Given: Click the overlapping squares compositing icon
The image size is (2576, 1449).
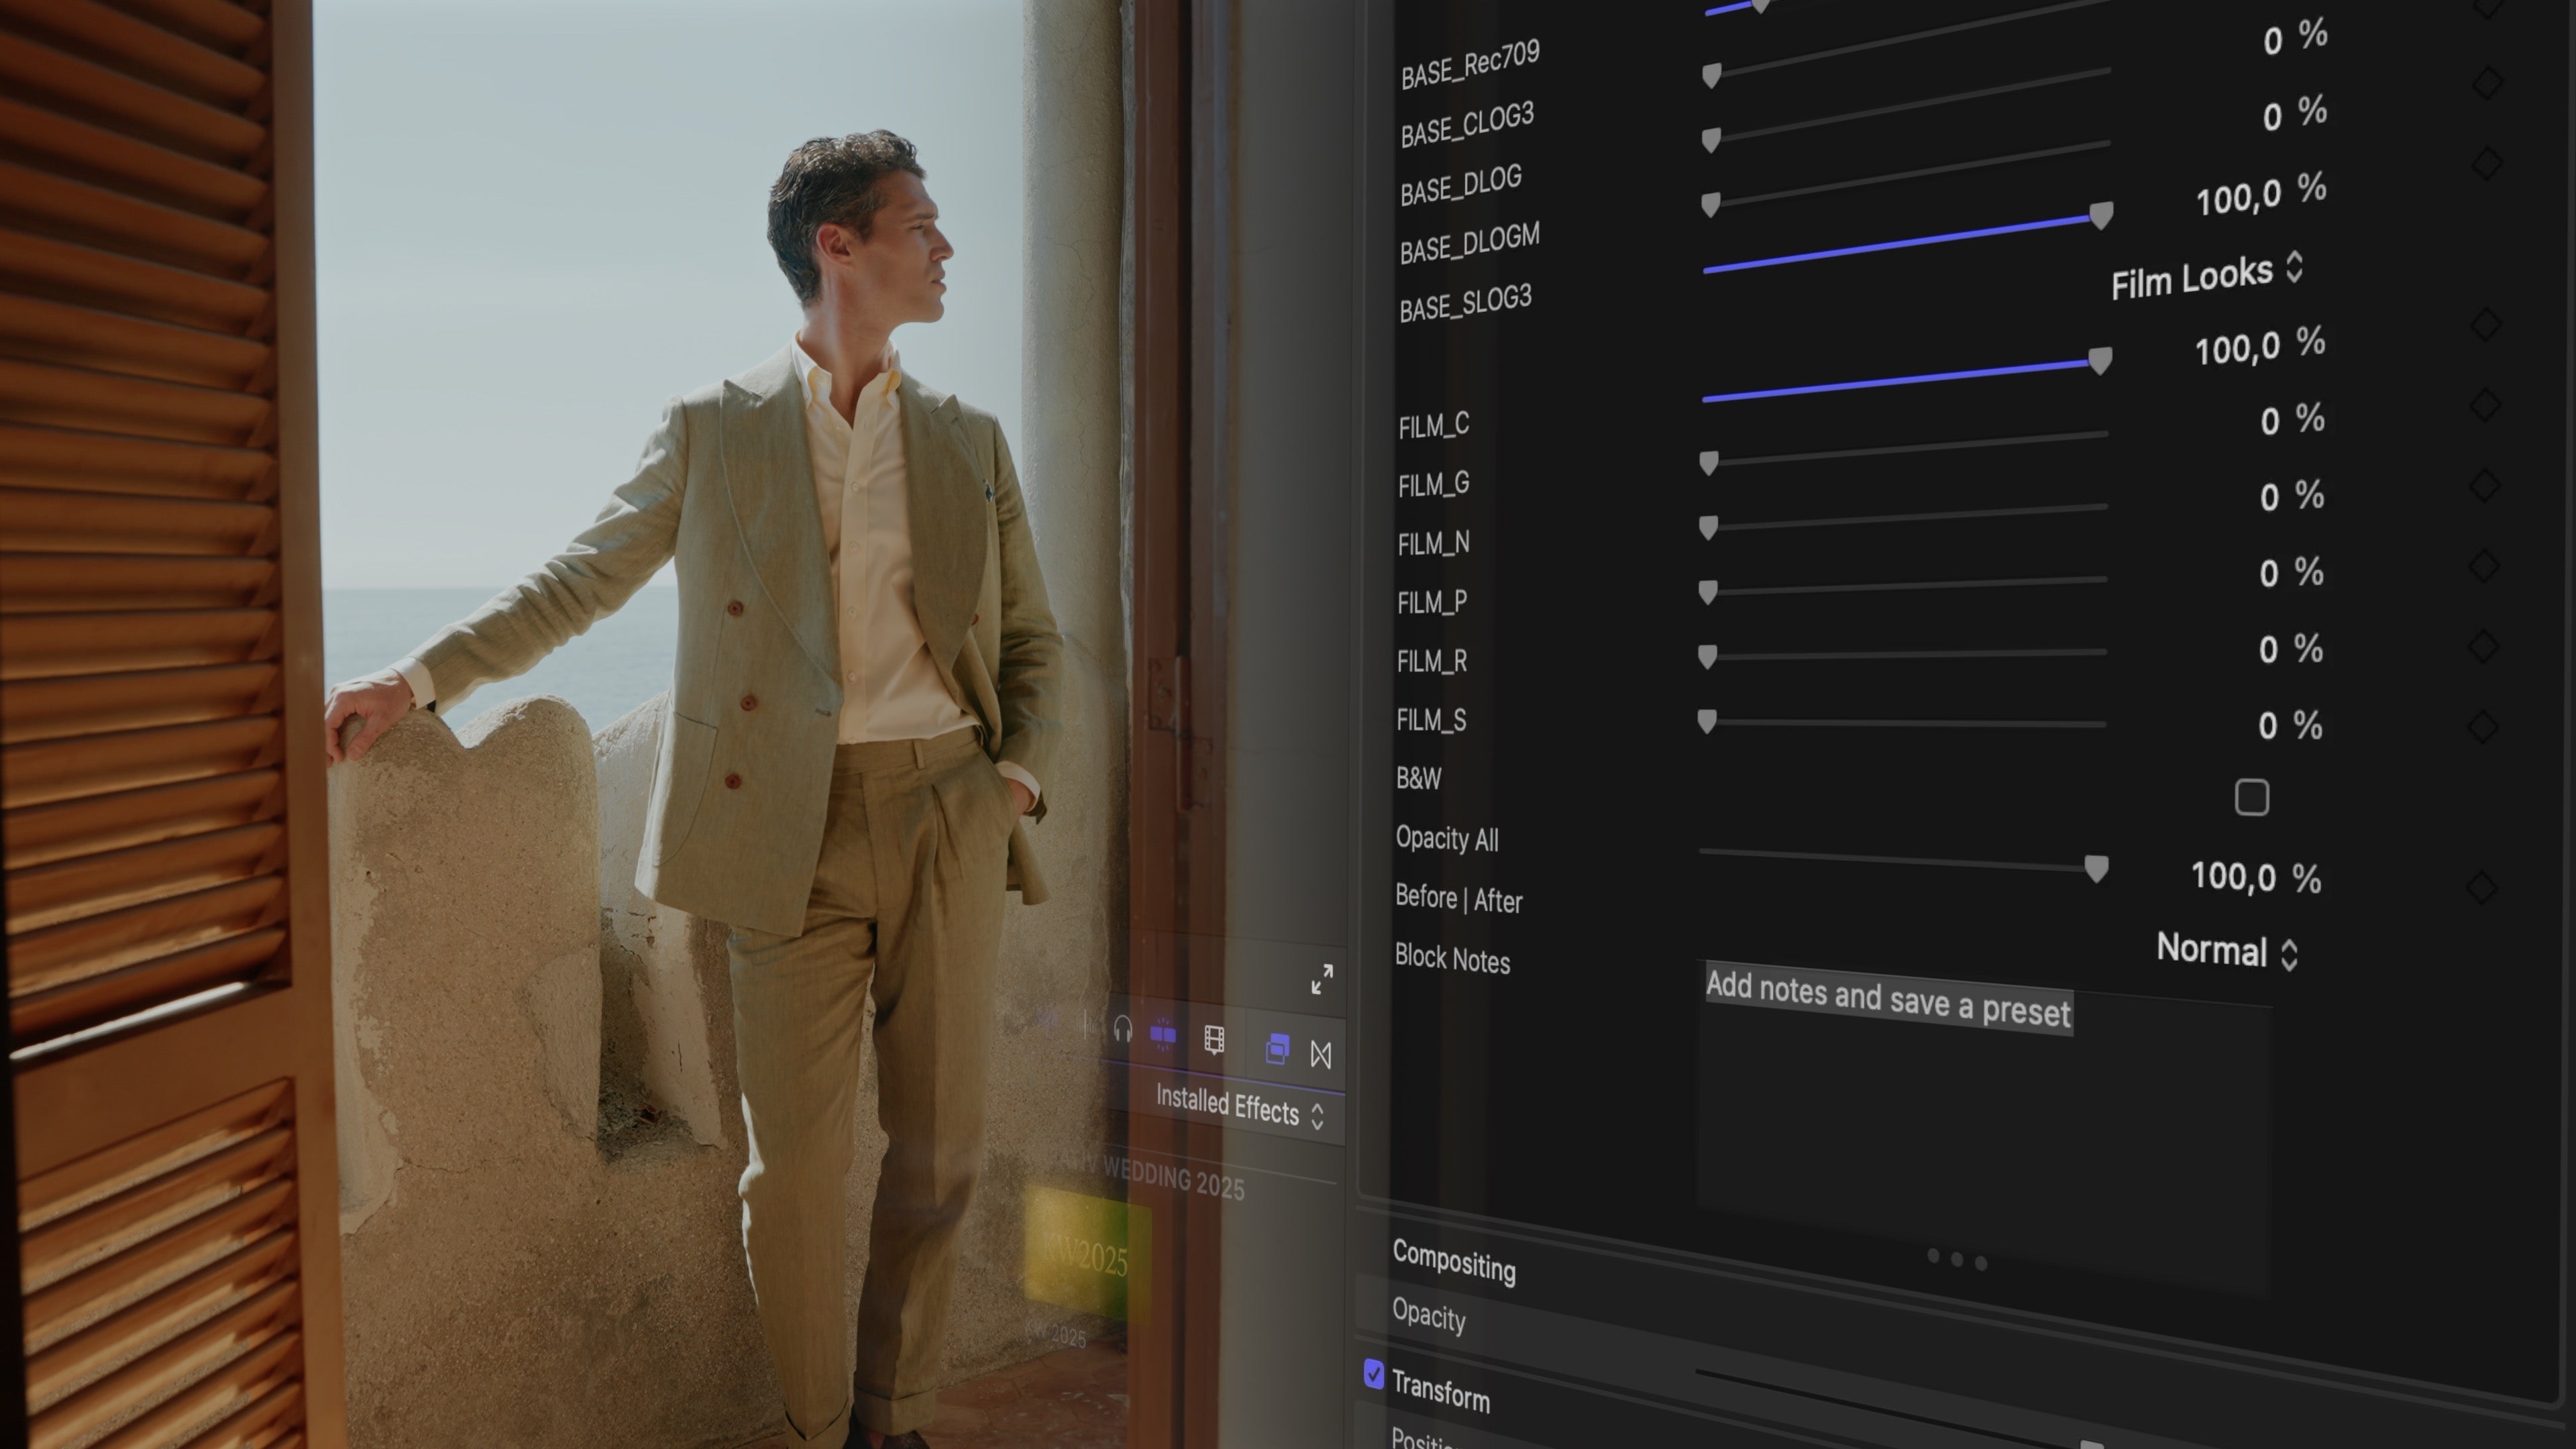Looking at the screenshot, I should (1277, 1048).
